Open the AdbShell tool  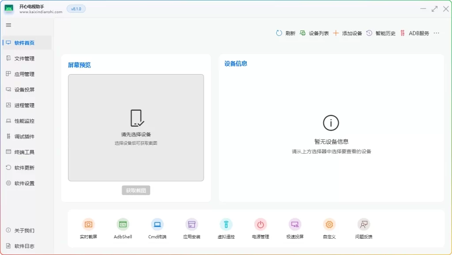(122, 227)
